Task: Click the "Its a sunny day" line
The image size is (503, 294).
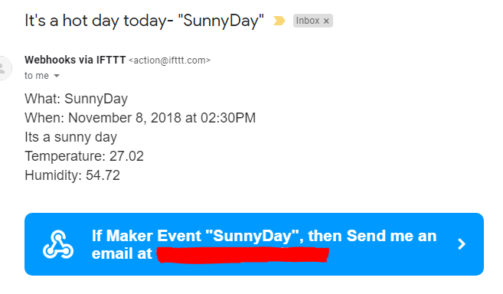Action: (71, 137)
